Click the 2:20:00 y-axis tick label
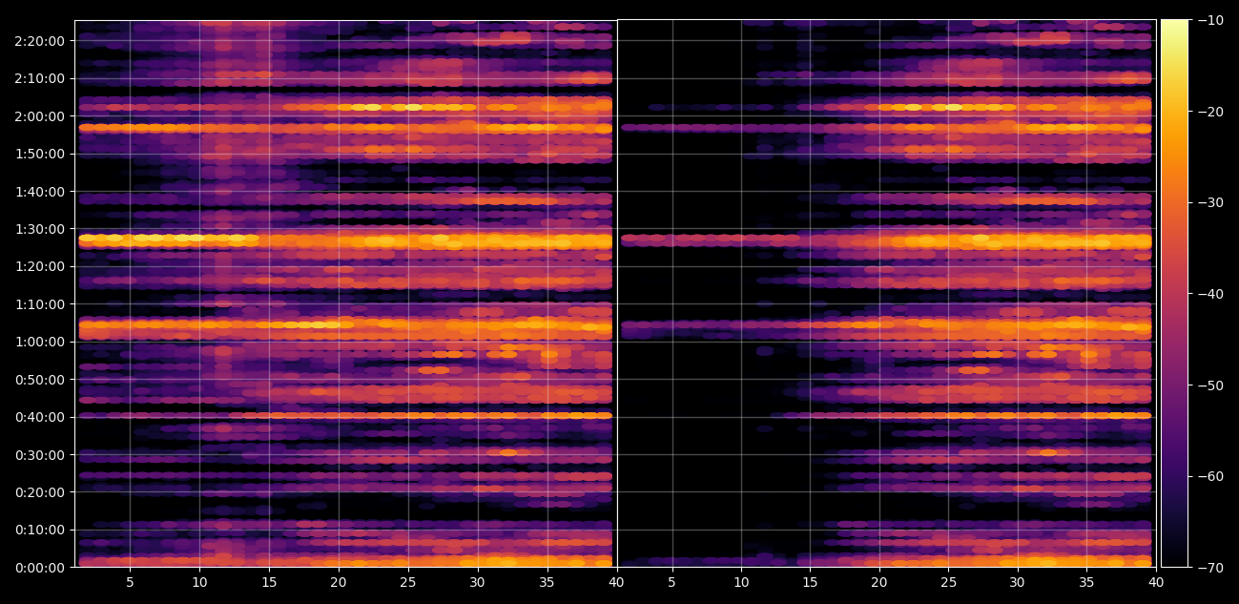The height and width of the screenshot is (604, 1239). pos(40,41)
